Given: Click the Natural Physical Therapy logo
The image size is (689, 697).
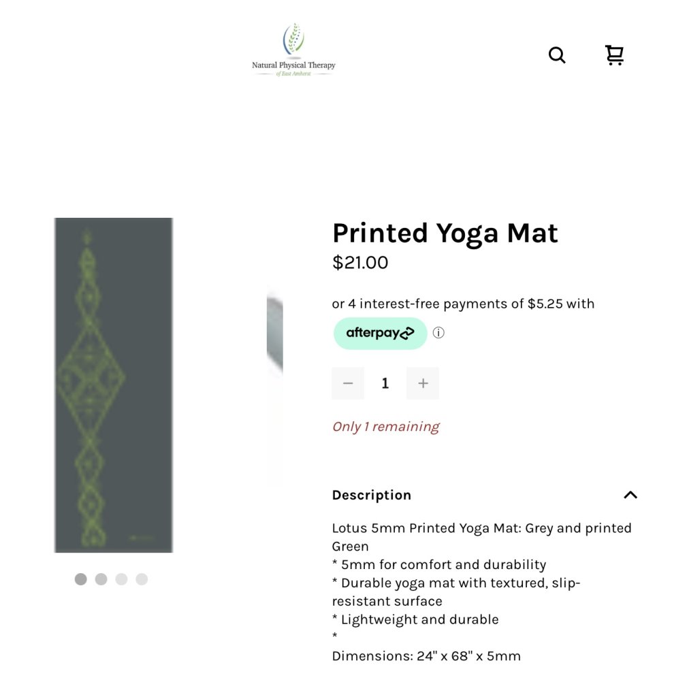Looking at the screenshot, I should [x=293, y=51].
